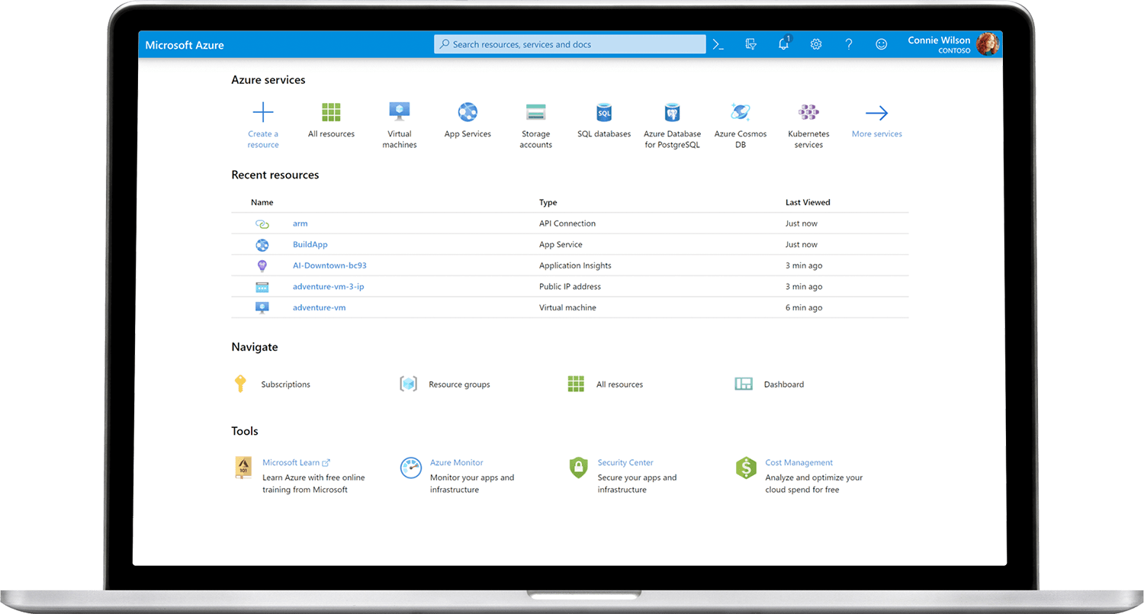Viewport: 1144px width, 614px height.
Task: Open the Kubernetes services icon
Action: point(808,113)
